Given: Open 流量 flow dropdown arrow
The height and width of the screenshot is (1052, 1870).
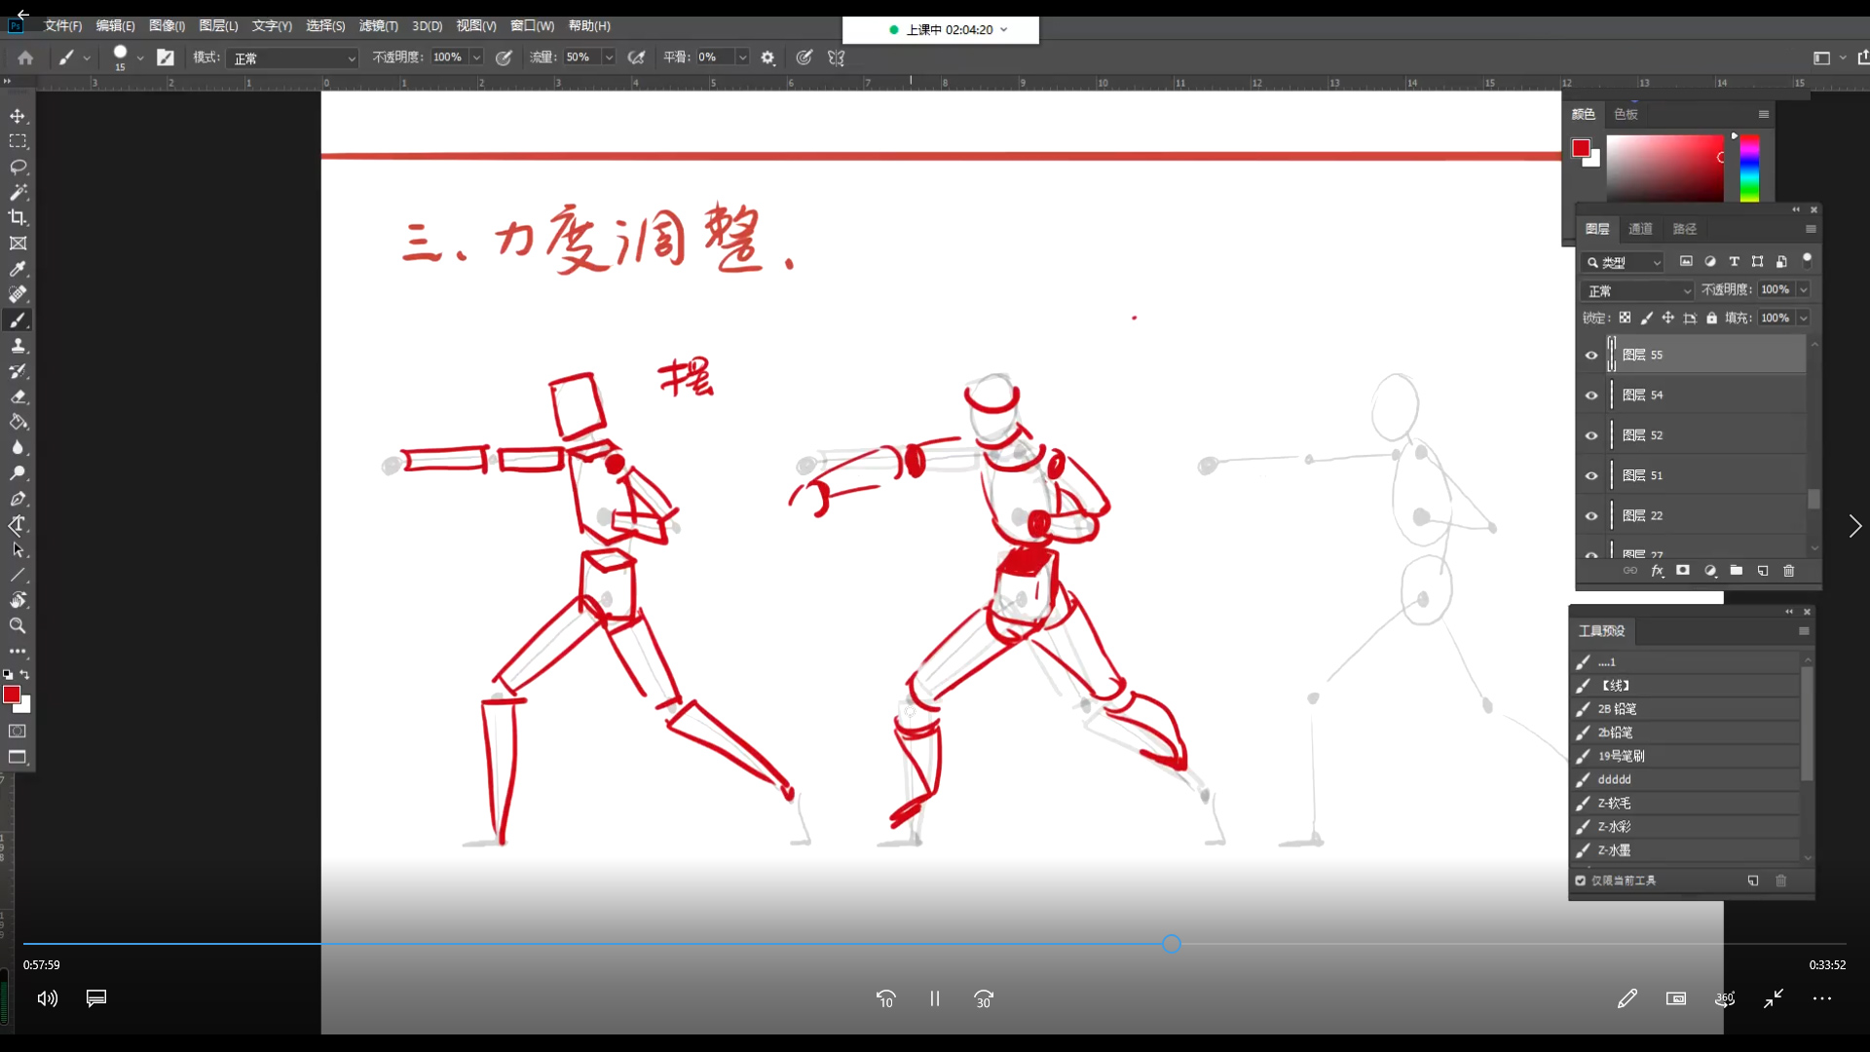Looking at the screenshot, I should point(609,57).
